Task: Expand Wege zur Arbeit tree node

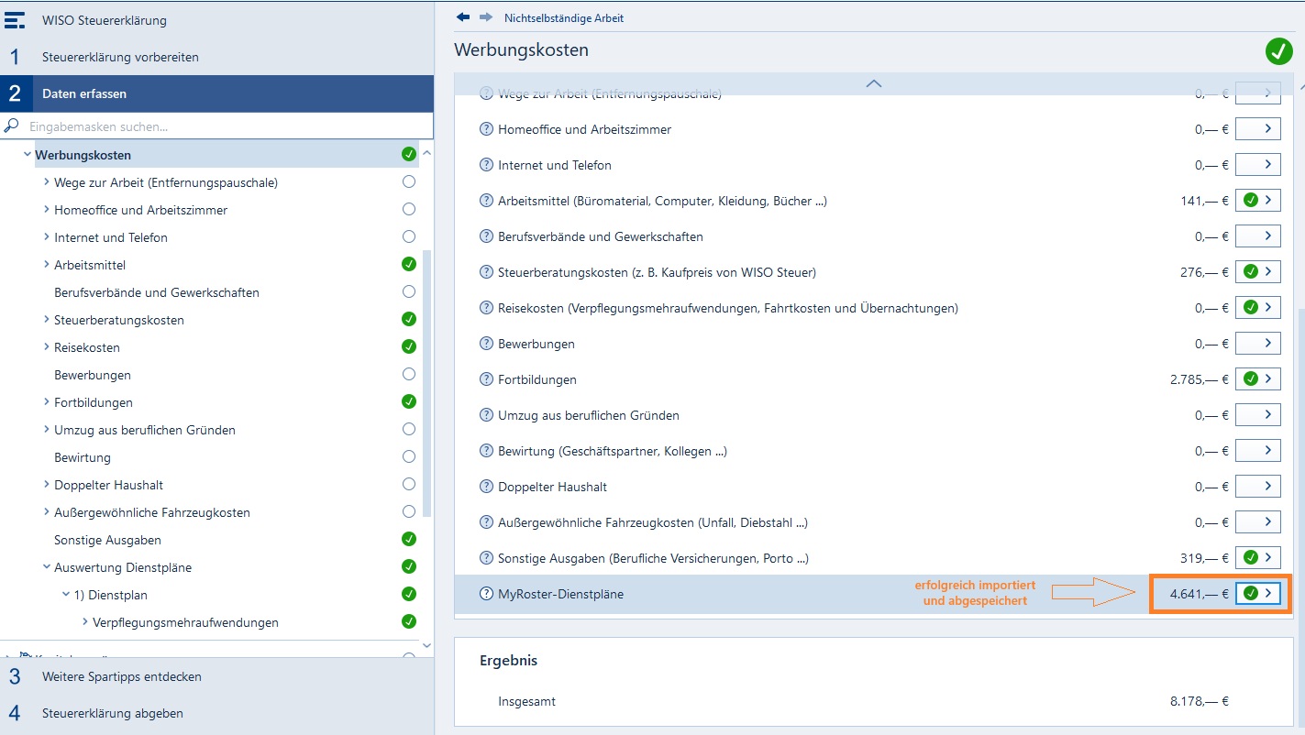Action: coord(47,182)
